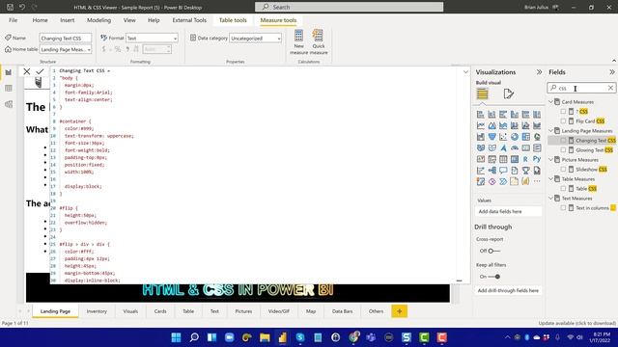The width and height of the screenshot is (618, 347).
Task: Open the Table tools tab
Action: tap(233, 20)
